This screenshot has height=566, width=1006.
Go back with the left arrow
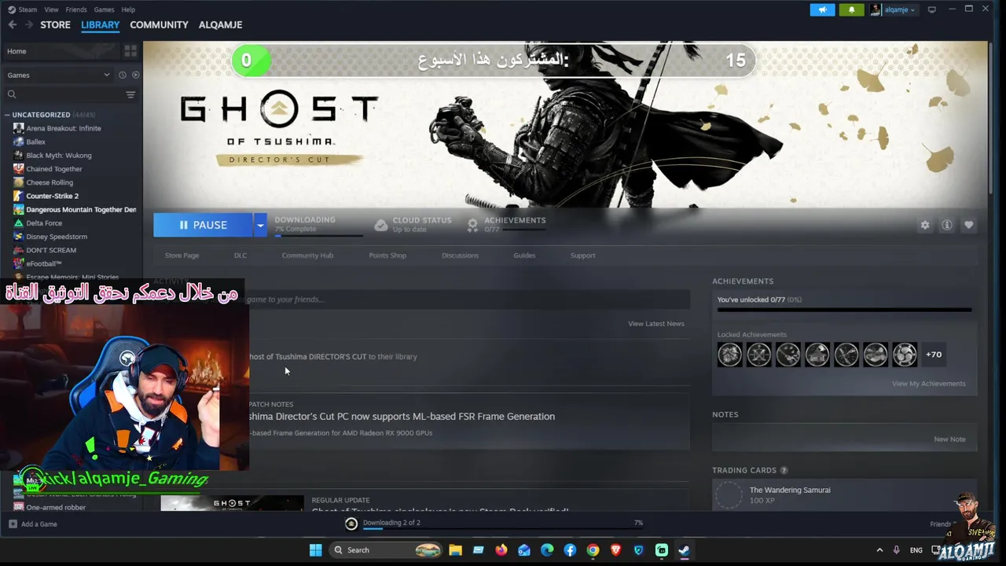point(13,24)
